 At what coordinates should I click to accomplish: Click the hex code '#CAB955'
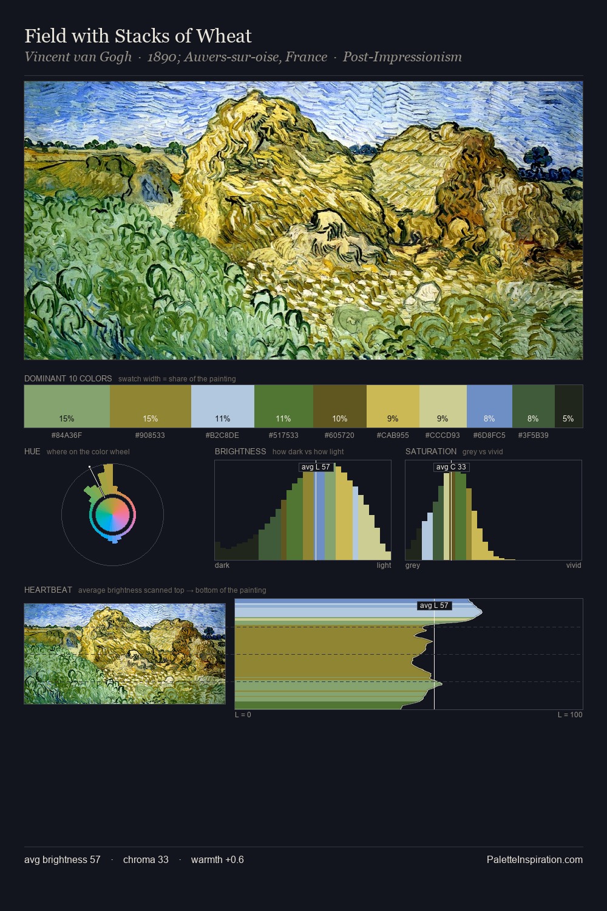coord(393,435)
